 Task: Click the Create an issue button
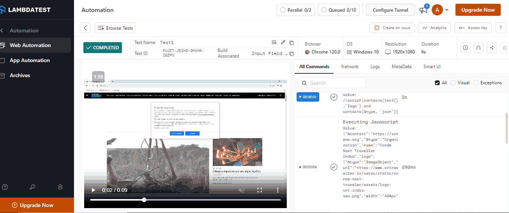click(x=392, y=28)
